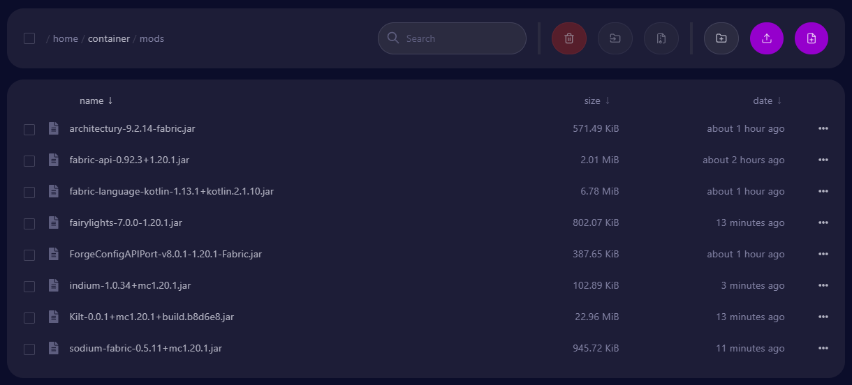This screenshot has height=385, width=852.
Task: Select checkbox for Kilt-0.0.1+mc1.20.1 jar
Action: click(29, 317)
